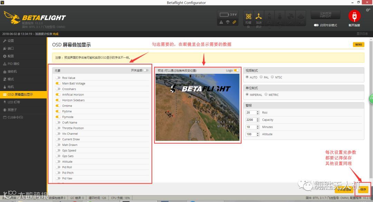Enable the Vtx Channel element
Viewport: 373px width, 202px height.
[x=58, y=134]
